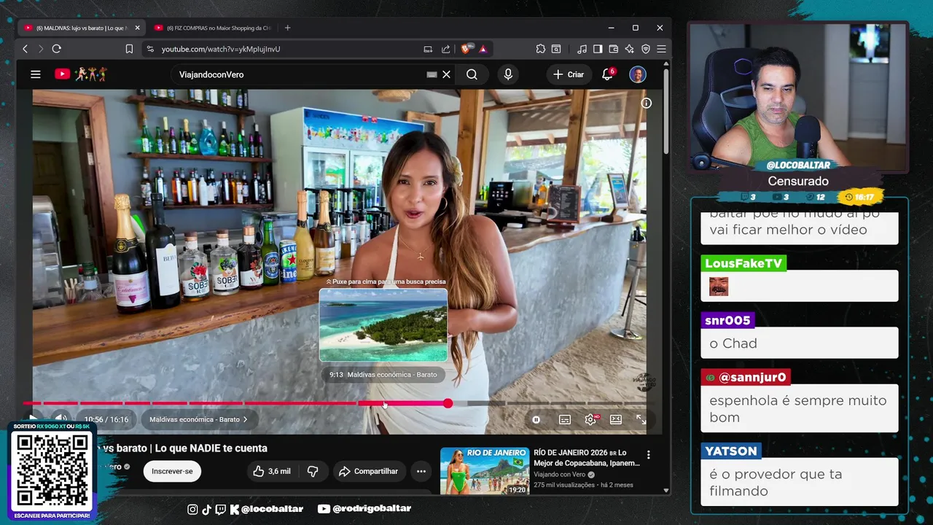Image resolution: width=933 pixels, height=525 pixels.
Task: Toggle autoplay in the player
Action: (536, 419)
